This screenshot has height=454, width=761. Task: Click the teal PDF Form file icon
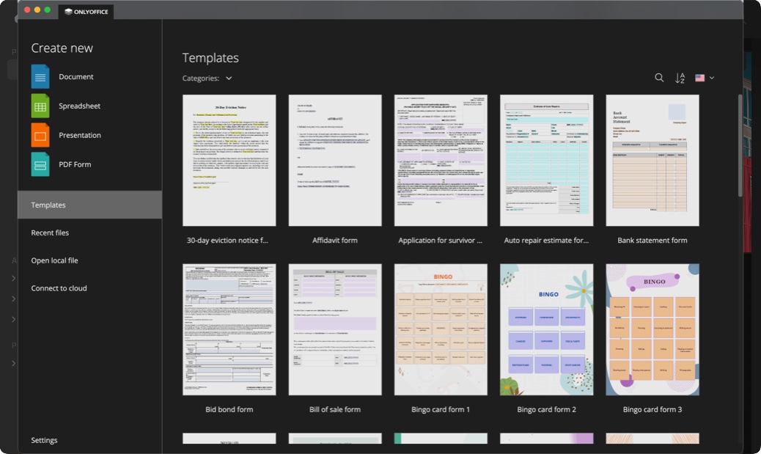(x=40, y=164)
